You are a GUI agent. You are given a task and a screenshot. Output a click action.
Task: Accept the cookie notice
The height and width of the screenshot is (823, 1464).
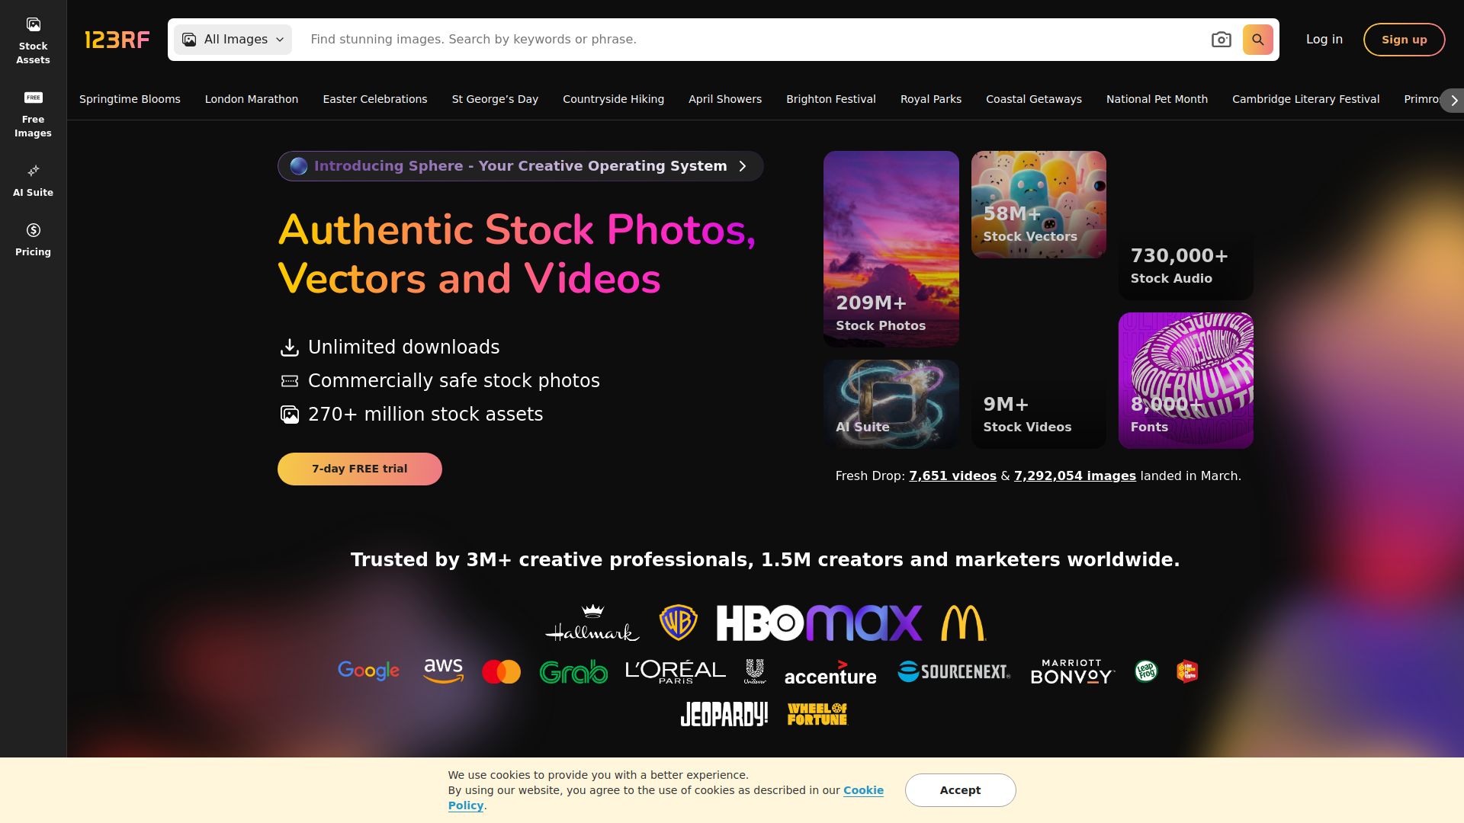[960, 790]
